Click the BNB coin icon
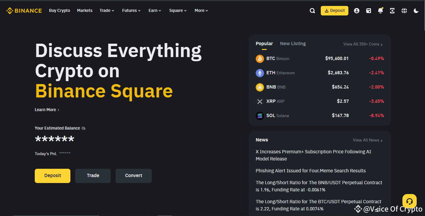The height and width of the screenshot is (216, 425). [x=260, y=87]
